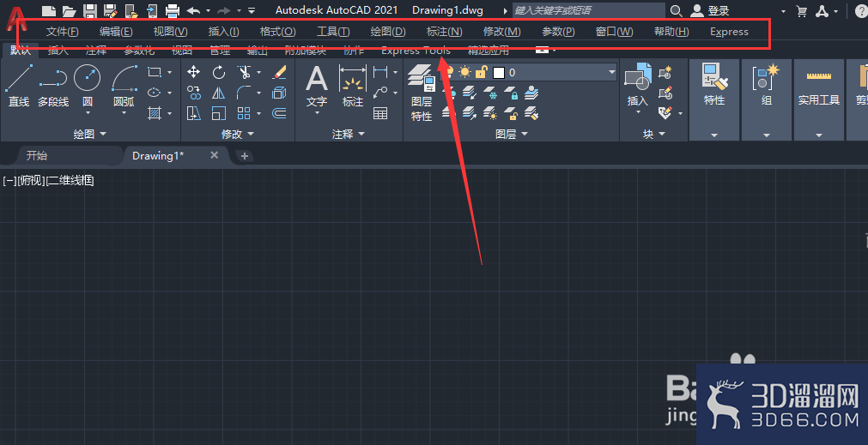Switch to the 开始 file tab
868x445 pixels.
point(37,155)
